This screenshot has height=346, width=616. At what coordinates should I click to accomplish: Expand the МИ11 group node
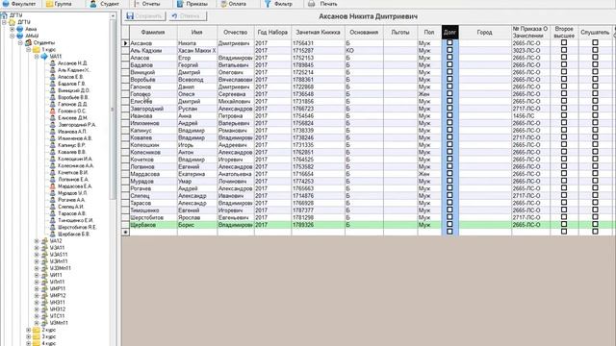(x=37, y=275)
